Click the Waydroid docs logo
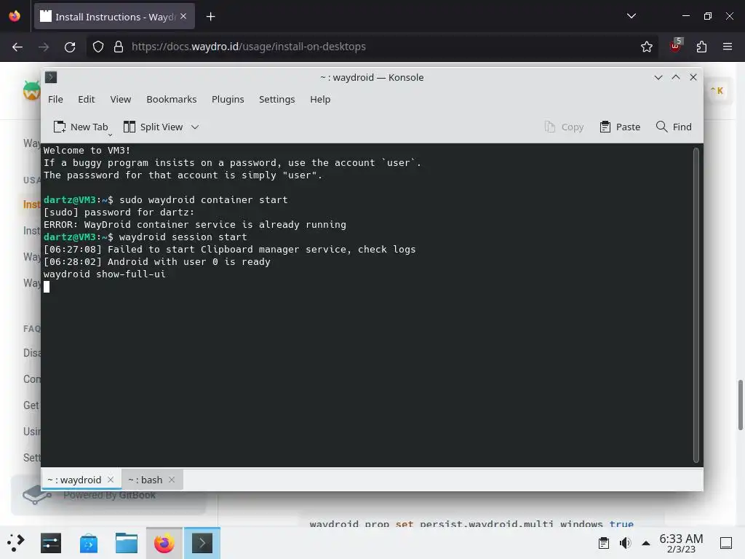 click(x=31, y=90)
